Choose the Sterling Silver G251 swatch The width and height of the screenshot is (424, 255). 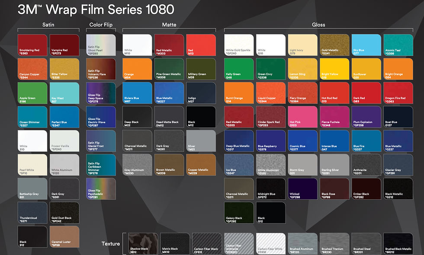(334, 165)
